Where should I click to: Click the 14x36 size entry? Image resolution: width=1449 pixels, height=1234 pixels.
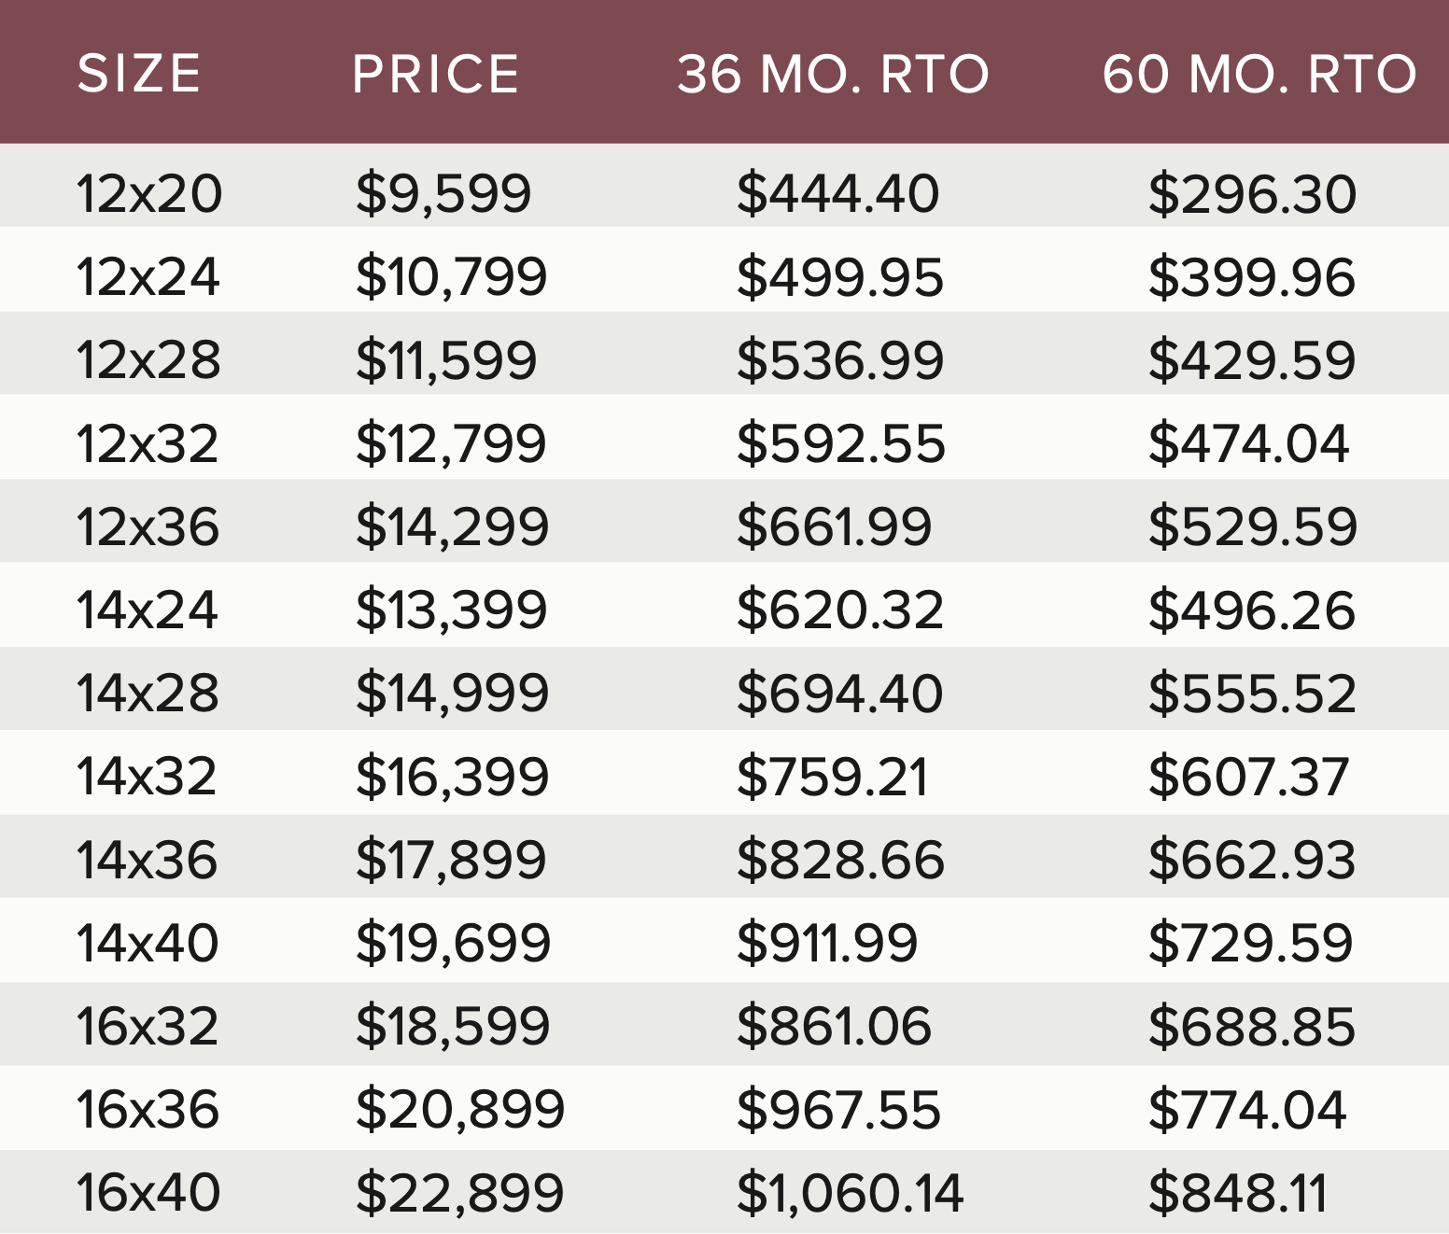[148, 860]
